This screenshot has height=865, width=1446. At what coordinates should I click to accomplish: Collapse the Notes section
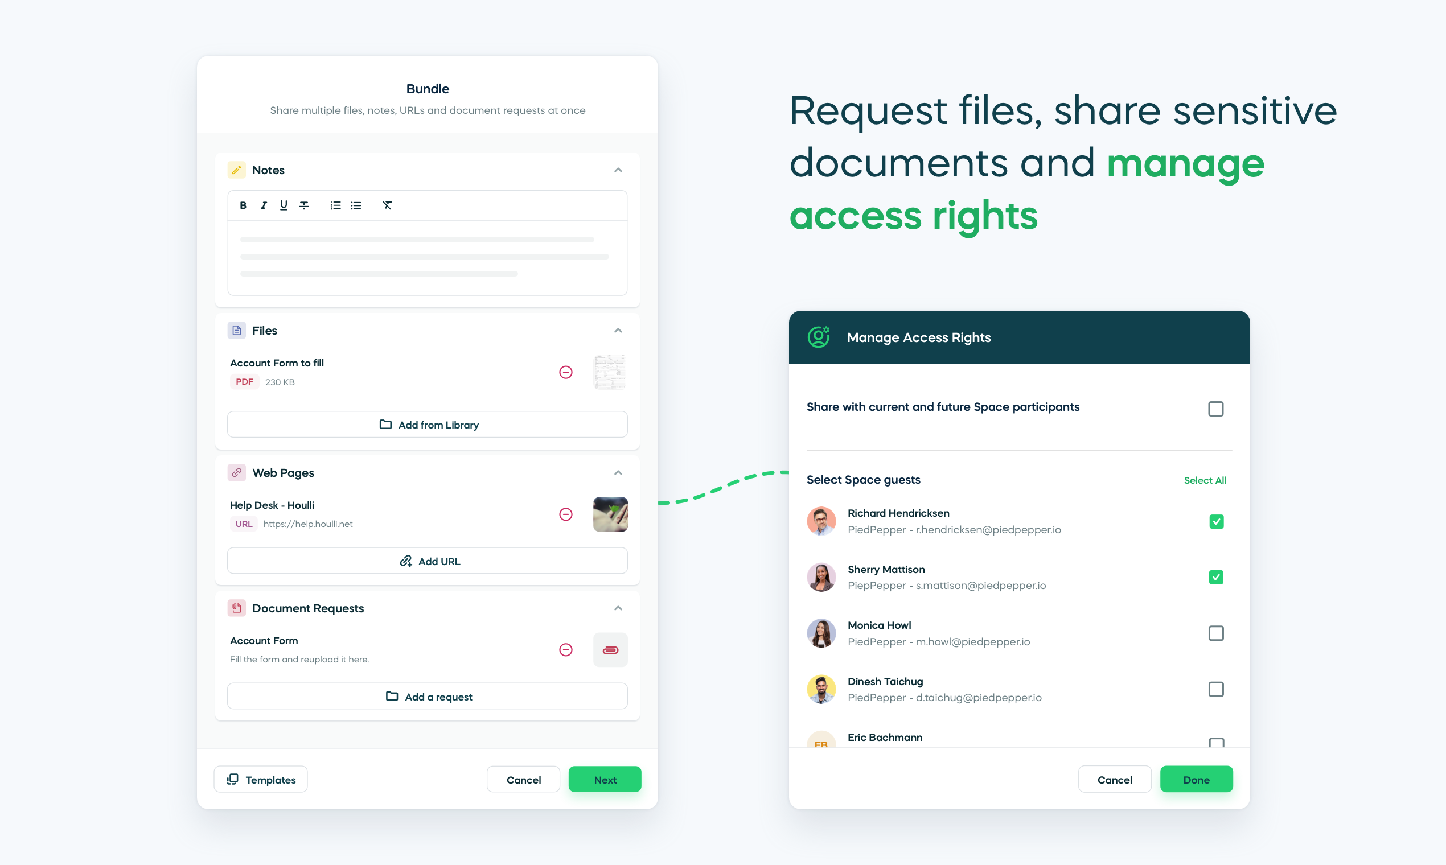coord(618,170)
